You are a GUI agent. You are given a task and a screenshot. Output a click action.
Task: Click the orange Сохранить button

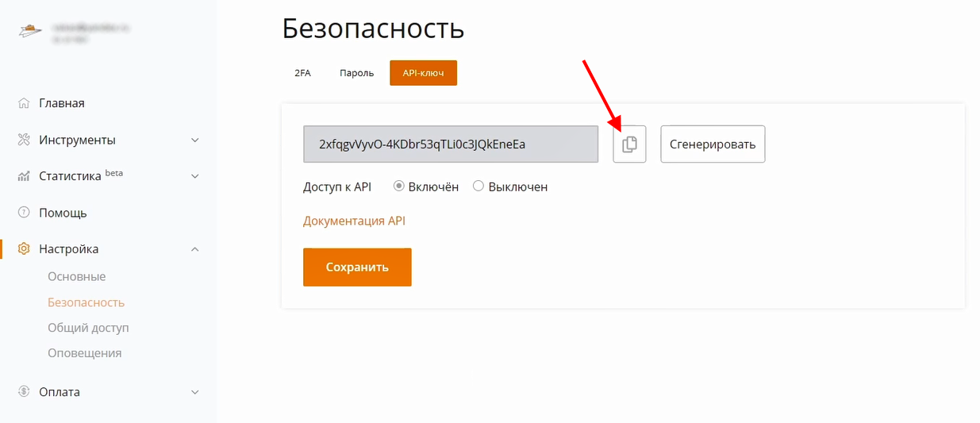pyautogui.click(x=357, y=267)
